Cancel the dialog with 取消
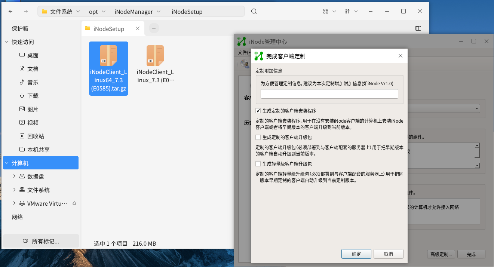 tap(389, 254)
